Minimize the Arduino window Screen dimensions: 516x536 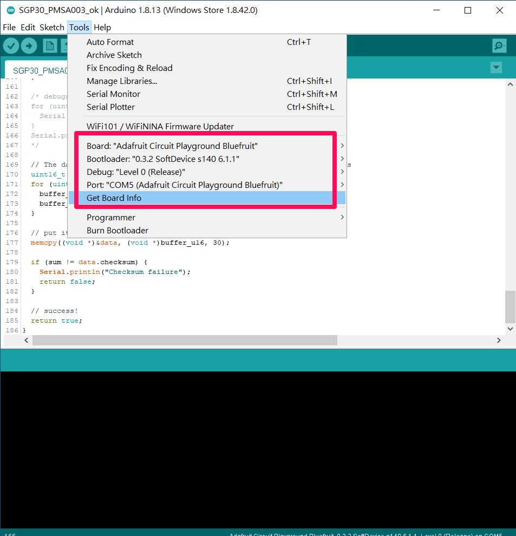pyautogui.click(x=436, y=10)
